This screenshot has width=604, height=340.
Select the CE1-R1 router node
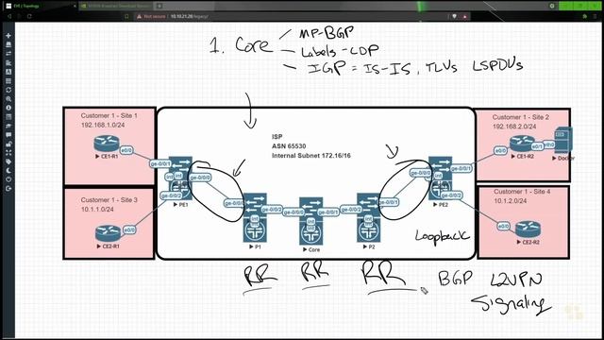[x=107, y=144]
